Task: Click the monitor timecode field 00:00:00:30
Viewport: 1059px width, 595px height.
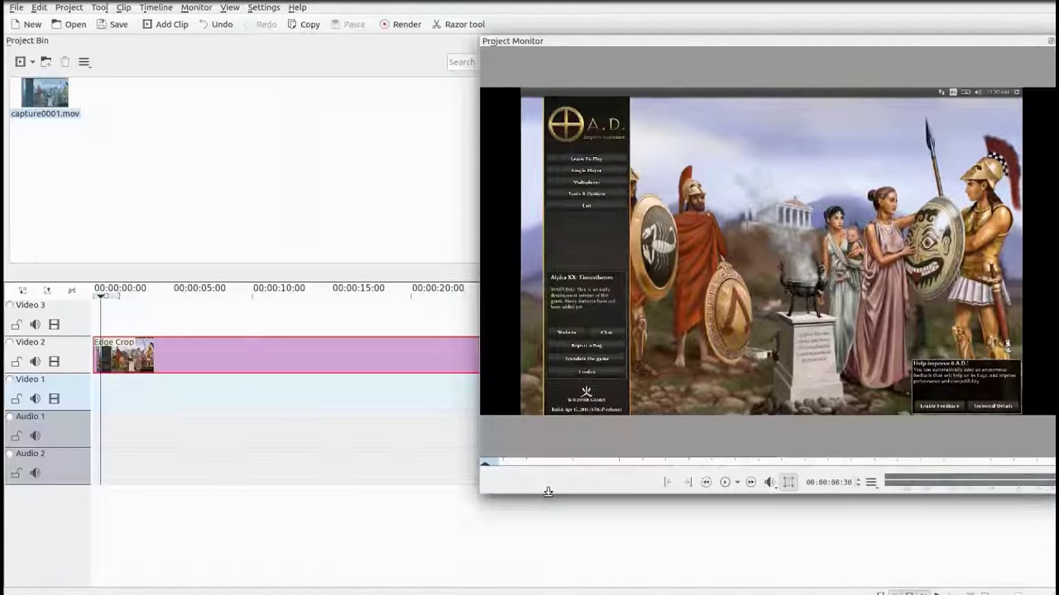Action: pos(829,483)
